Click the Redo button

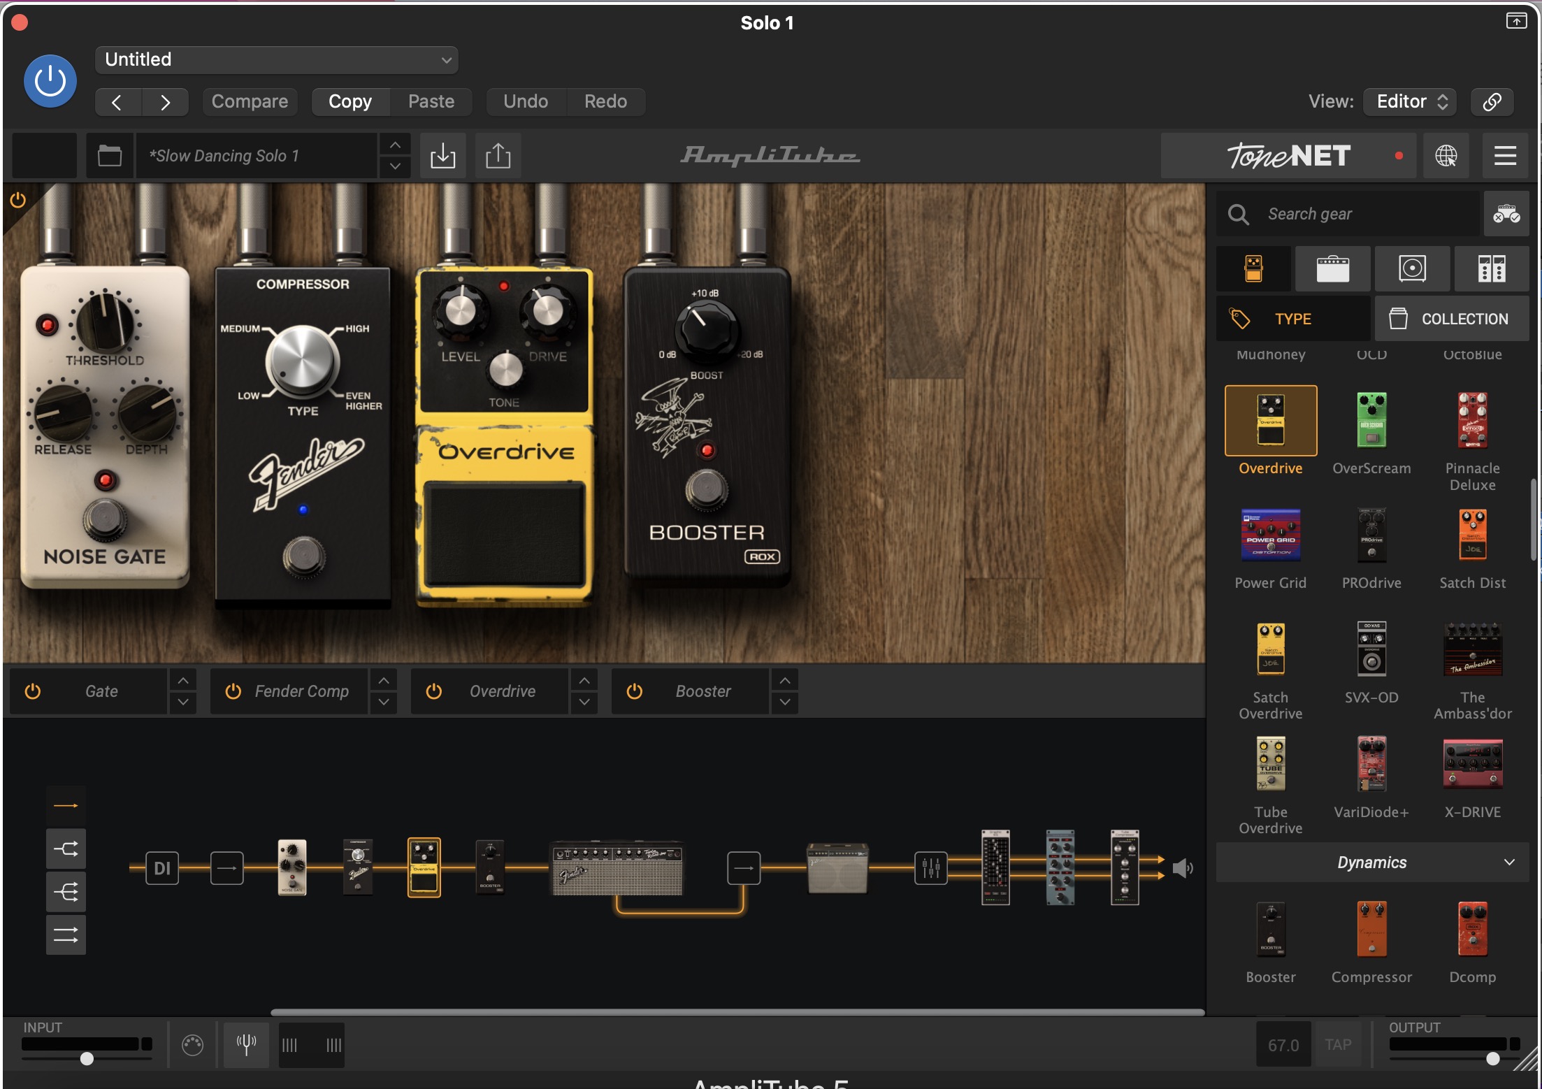(605, 101)
